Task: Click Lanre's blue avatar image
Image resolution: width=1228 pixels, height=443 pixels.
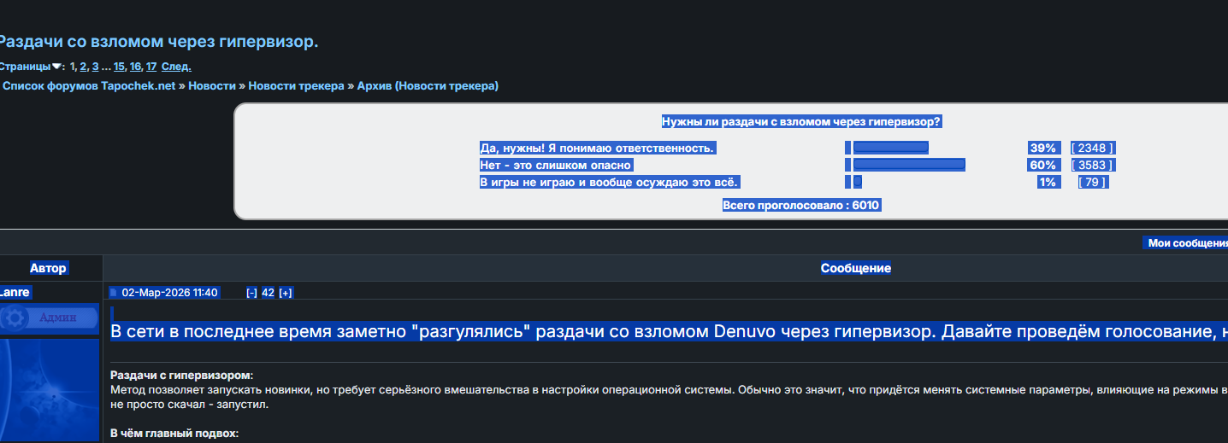Action: (x=50, y=390)
